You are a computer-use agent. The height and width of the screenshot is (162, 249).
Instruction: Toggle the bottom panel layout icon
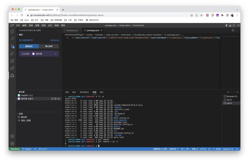(230, 25)
